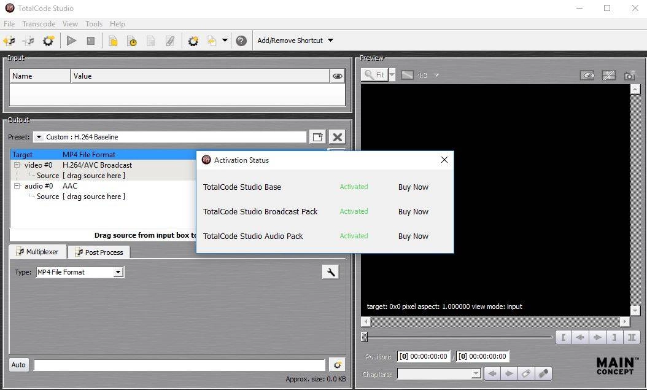This screenshot has height=390, width=647.
Task: Set mark-in with the left bracket button
Action: (564, 338)
